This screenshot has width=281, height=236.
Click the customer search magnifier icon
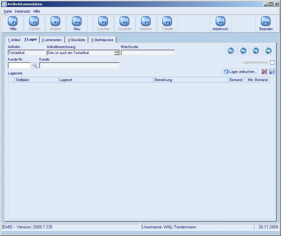[35, 66]
